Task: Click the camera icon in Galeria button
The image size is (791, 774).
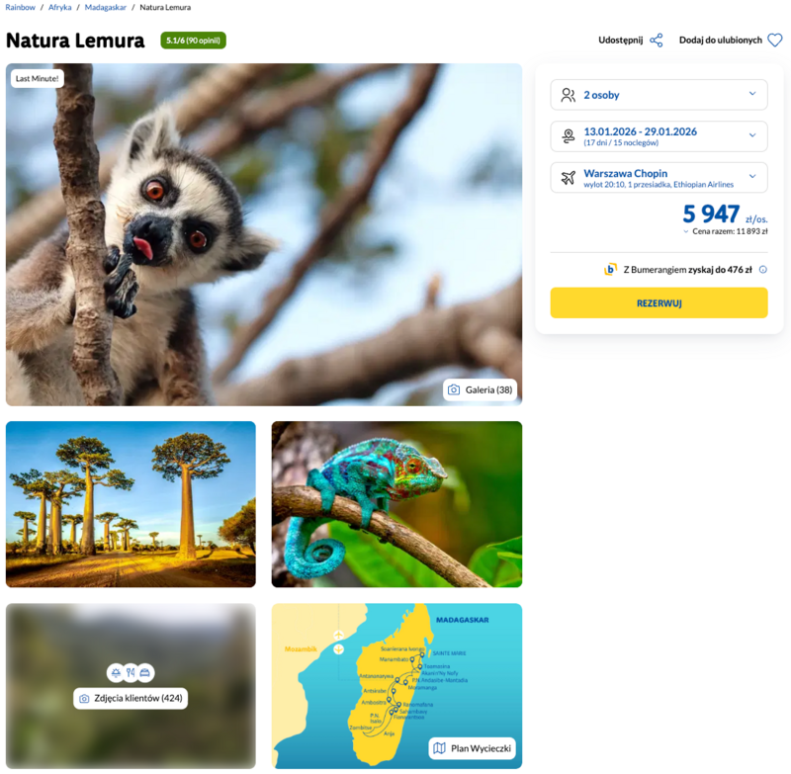Action: [454, 389]
